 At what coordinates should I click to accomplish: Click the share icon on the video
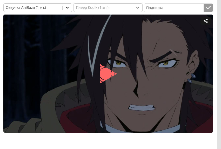206,21
